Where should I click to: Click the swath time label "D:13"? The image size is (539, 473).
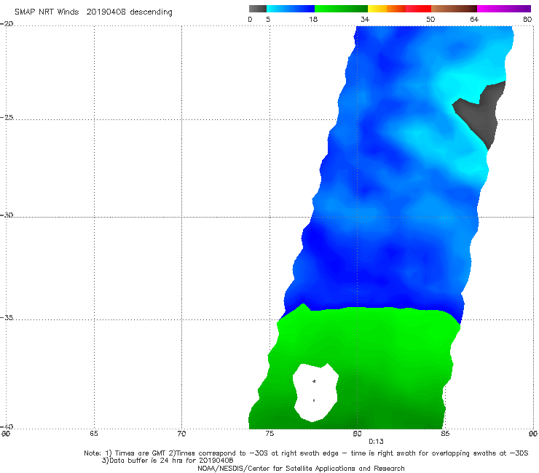[x=376, y=442]
